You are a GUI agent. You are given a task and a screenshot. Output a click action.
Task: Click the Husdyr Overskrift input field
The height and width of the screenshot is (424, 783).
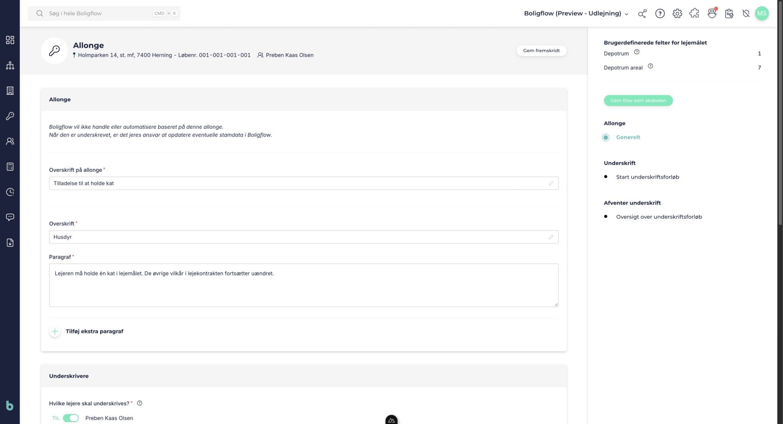pyautogui.click(x=303, y=237)
